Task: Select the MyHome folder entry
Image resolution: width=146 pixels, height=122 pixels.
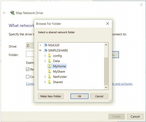Action: 57,66
